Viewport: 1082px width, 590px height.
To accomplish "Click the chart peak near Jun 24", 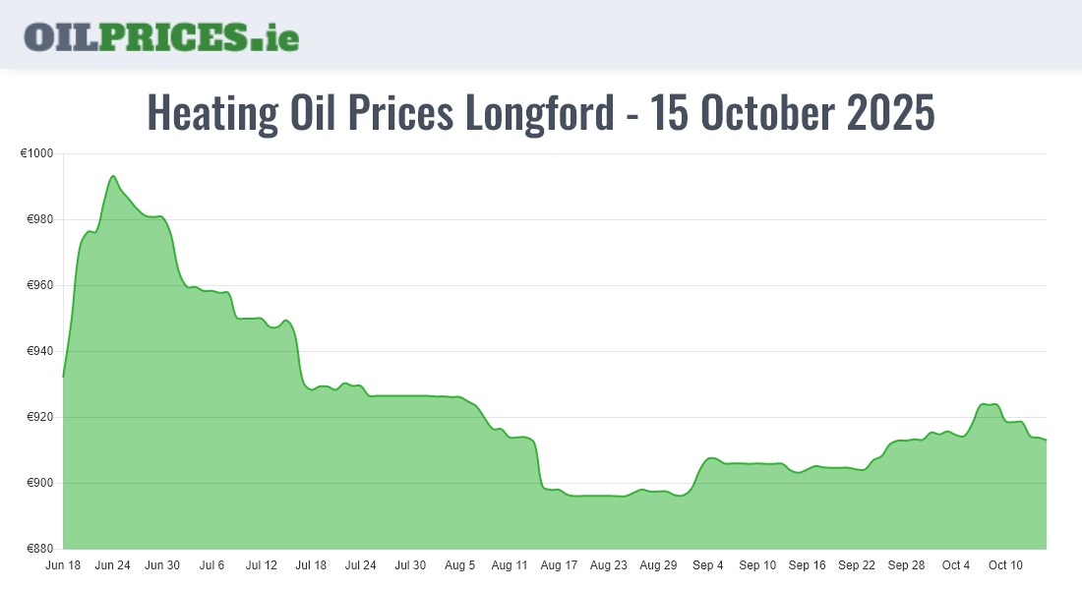I will (x=113, y=176).
